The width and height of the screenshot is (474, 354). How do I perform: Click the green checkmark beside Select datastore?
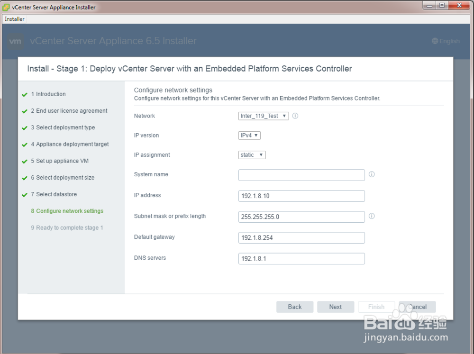pos(25,195)
